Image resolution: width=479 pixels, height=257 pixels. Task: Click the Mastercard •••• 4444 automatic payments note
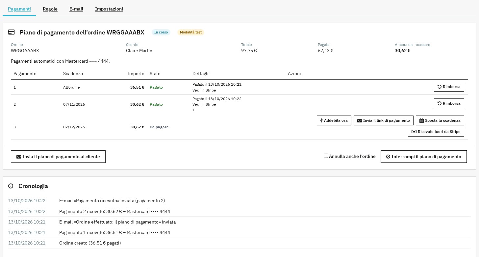[x=60, y=61]
